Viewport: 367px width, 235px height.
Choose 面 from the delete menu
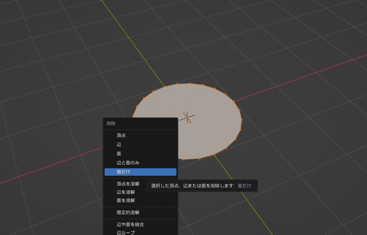[140, 154]
